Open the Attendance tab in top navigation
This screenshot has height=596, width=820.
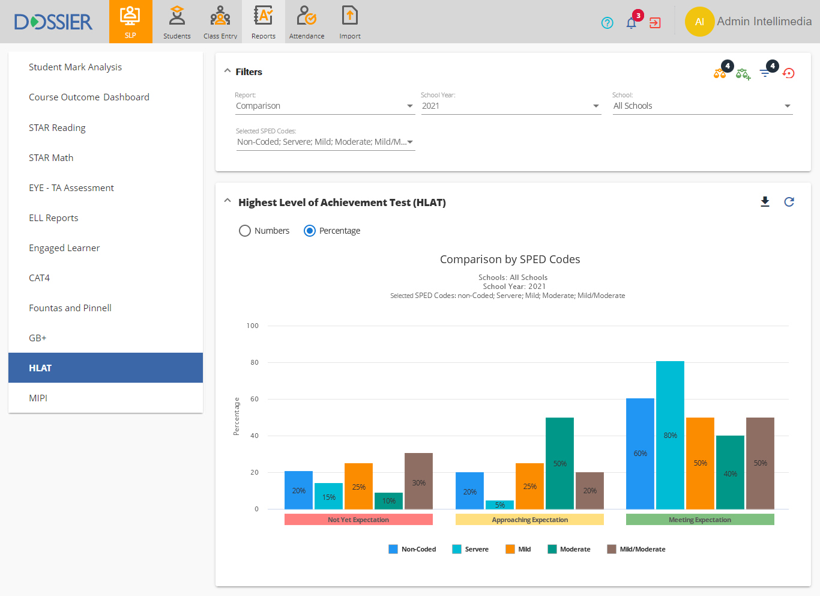tap(307, 22)
